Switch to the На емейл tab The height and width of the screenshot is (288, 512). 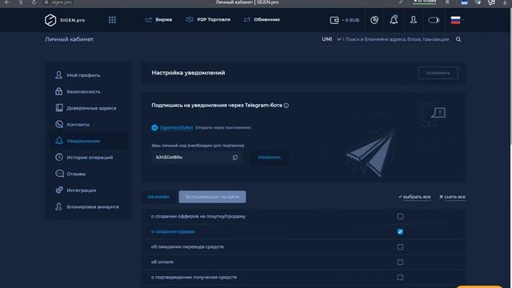click(x=158, y=197)
